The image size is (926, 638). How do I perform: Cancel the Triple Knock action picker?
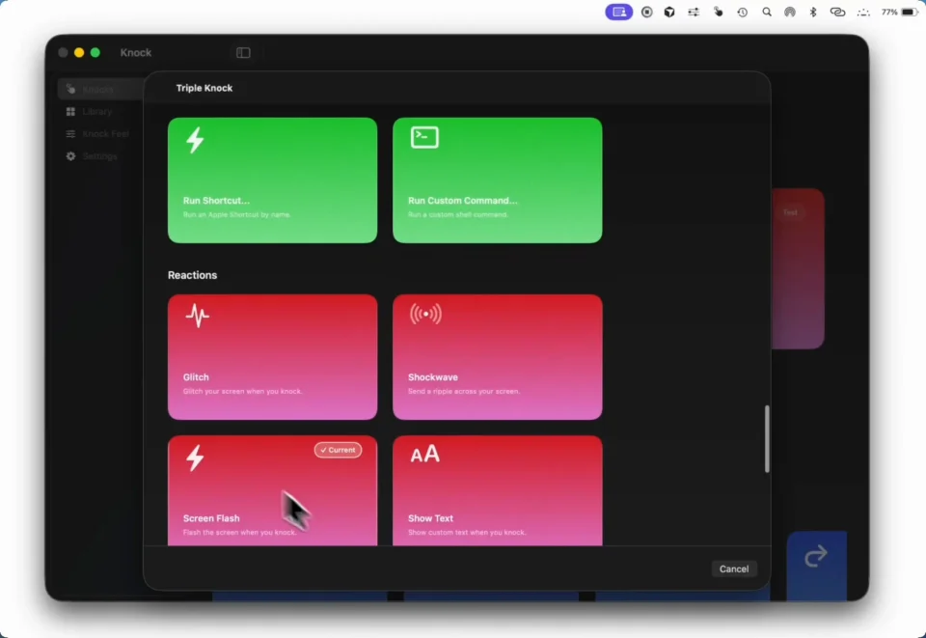[733, 569]
